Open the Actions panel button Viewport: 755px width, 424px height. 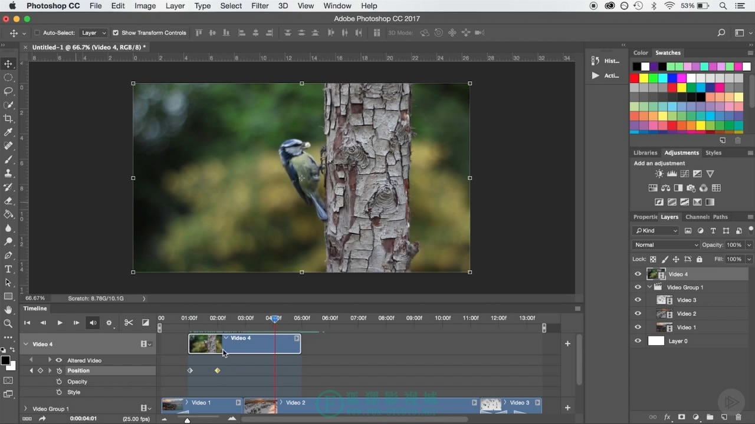pyautogui.click(x=605, y=75)
